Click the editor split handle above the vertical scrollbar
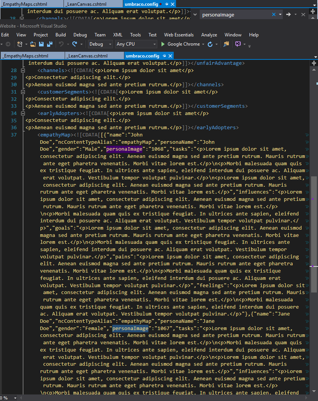This screenshot has width=318, height=401. pos(314,63)
